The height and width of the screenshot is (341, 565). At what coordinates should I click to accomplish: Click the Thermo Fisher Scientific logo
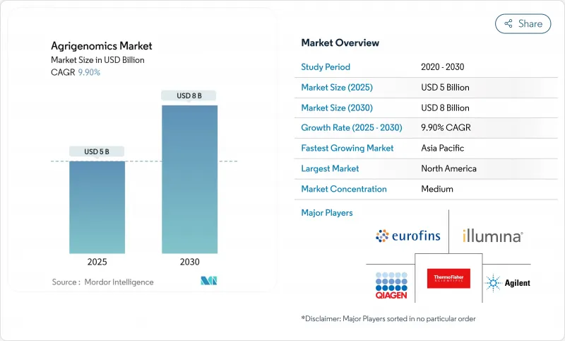(x=448, y=279)
